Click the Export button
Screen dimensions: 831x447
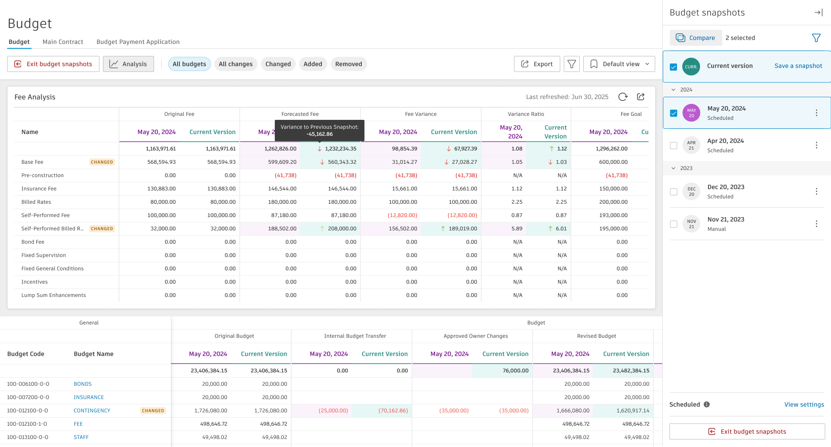click(x=537, y=64)
